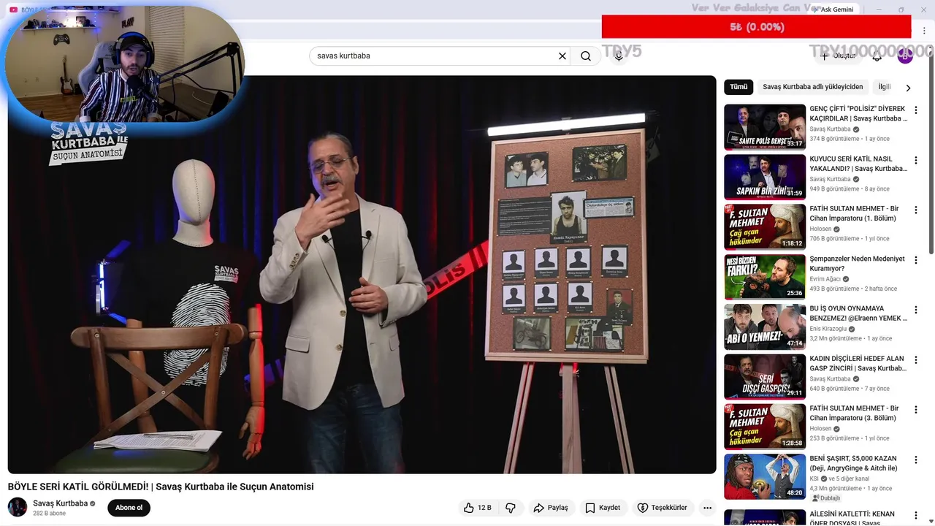Open options menu for FATİH SULTAN MEHMET 3. Bölüm
The width and height of the screenshot is (935, 526).
[x=916, y=410]
